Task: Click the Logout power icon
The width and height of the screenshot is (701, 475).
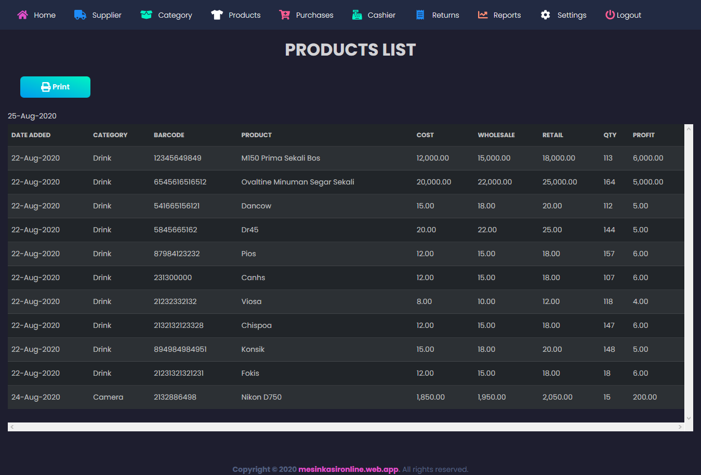Action: coord(610,15)
